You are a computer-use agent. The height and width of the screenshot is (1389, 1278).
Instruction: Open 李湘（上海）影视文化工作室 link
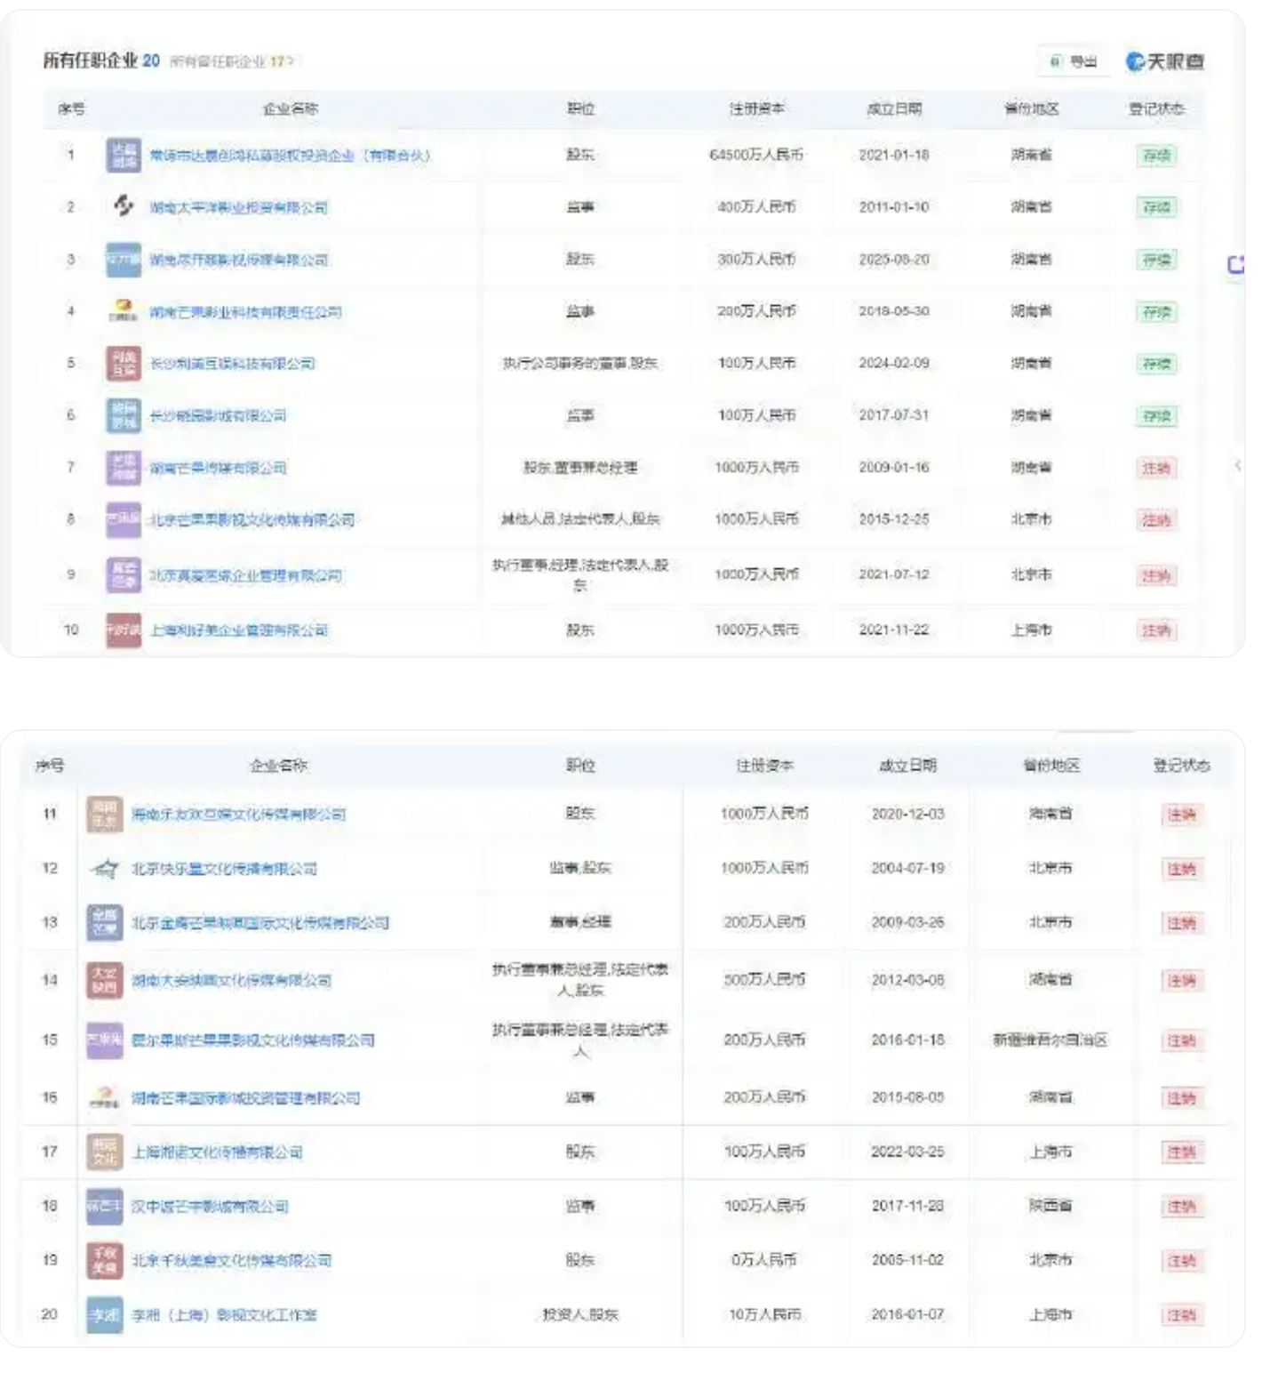[x=224, y=1314]
